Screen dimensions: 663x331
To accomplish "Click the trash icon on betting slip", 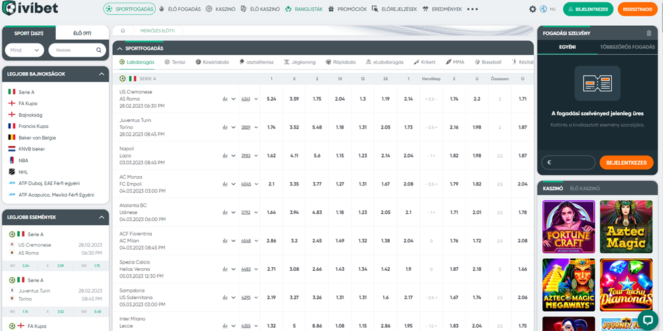I will (648, 33).
